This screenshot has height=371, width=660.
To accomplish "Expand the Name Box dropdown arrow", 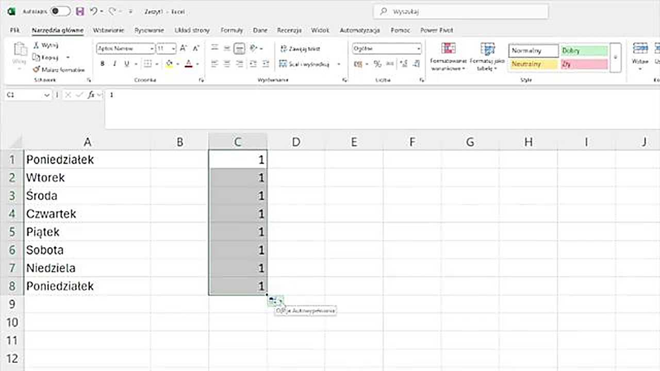I will tap(46, 95).
